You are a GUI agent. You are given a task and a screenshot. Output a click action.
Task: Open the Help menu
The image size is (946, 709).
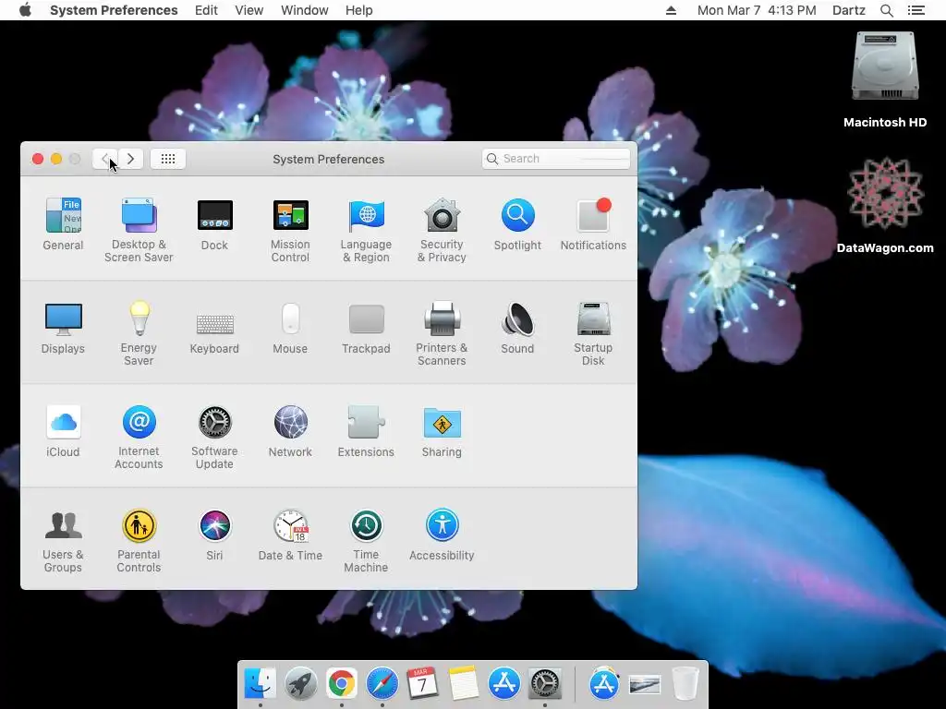359,10
